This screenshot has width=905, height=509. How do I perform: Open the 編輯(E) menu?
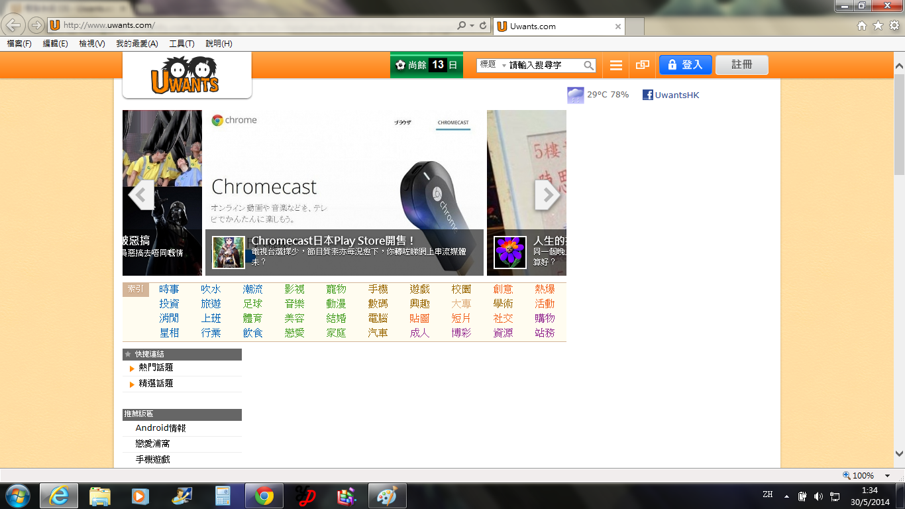pyautogui.click(x=55, y=44)
